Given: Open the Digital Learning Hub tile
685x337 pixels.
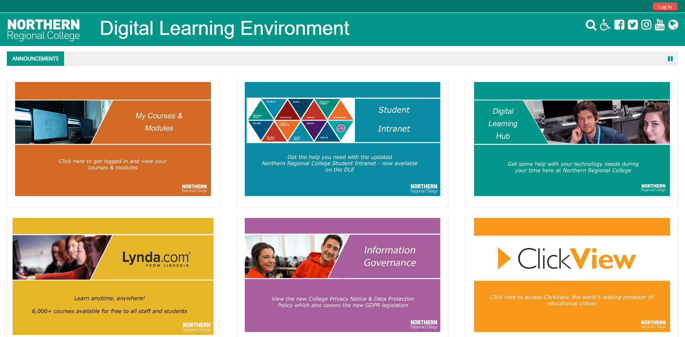Looking at the screenshot, I should 572,139.
